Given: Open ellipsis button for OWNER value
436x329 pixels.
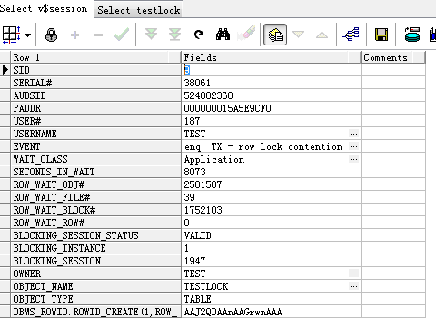Looking at the screenshot, I should (353, 274).
